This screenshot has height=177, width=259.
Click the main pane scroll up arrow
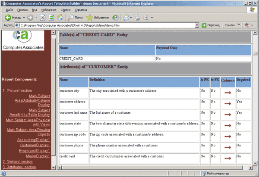[255, 33]
